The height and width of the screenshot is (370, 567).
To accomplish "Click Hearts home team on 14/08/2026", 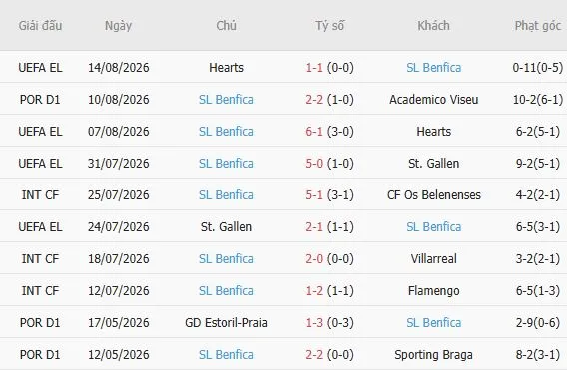I will pos(226,68).
